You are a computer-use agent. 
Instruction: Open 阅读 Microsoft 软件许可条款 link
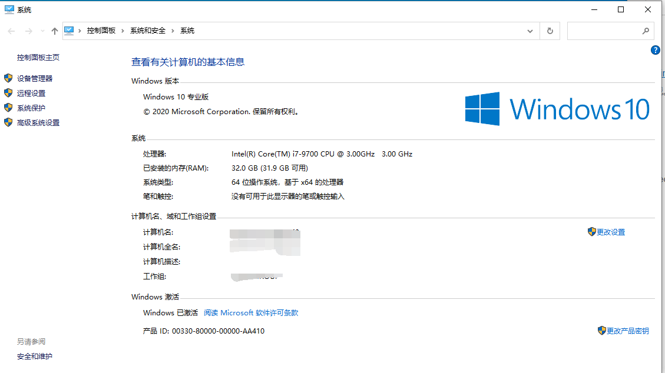[x=250, y=312]
